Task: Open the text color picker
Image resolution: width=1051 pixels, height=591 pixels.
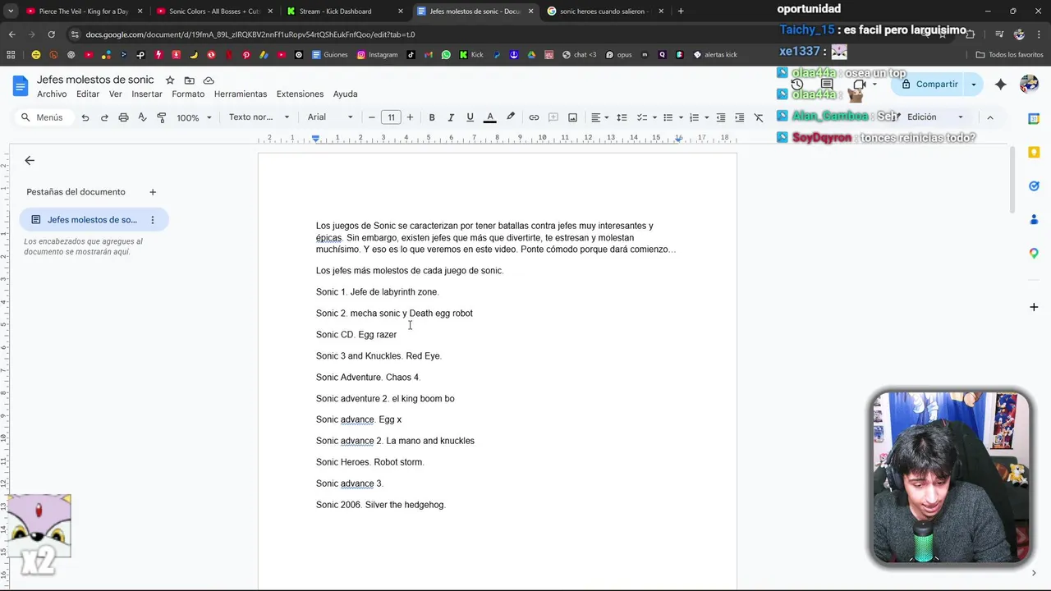Action: point(490,117)
